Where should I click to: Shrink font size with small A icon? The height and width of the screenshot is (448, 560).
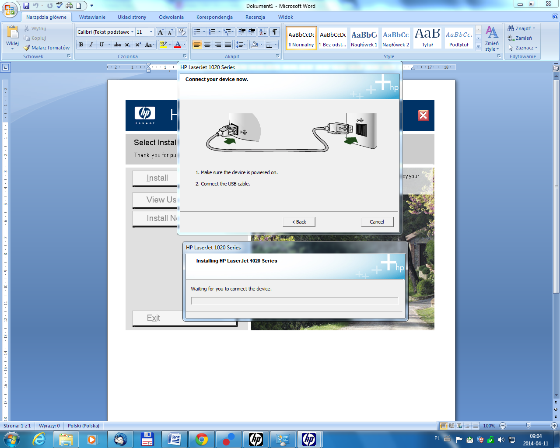[x=170, y=32]
